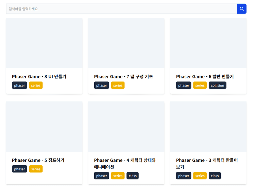Open thumbnail of Phaser Game 7 맵 구성 기초
255x189 pixels.
tap(126, 43)
